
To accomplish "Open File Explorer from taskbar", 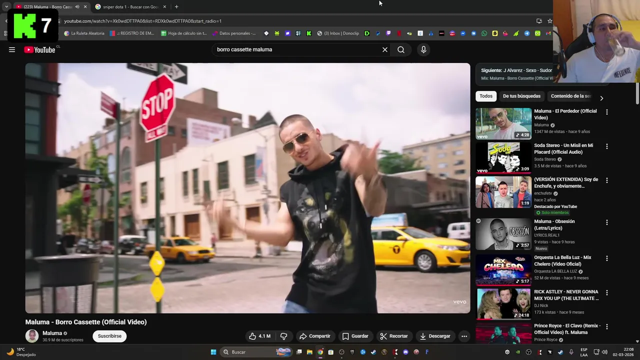I will coord(309,352).
